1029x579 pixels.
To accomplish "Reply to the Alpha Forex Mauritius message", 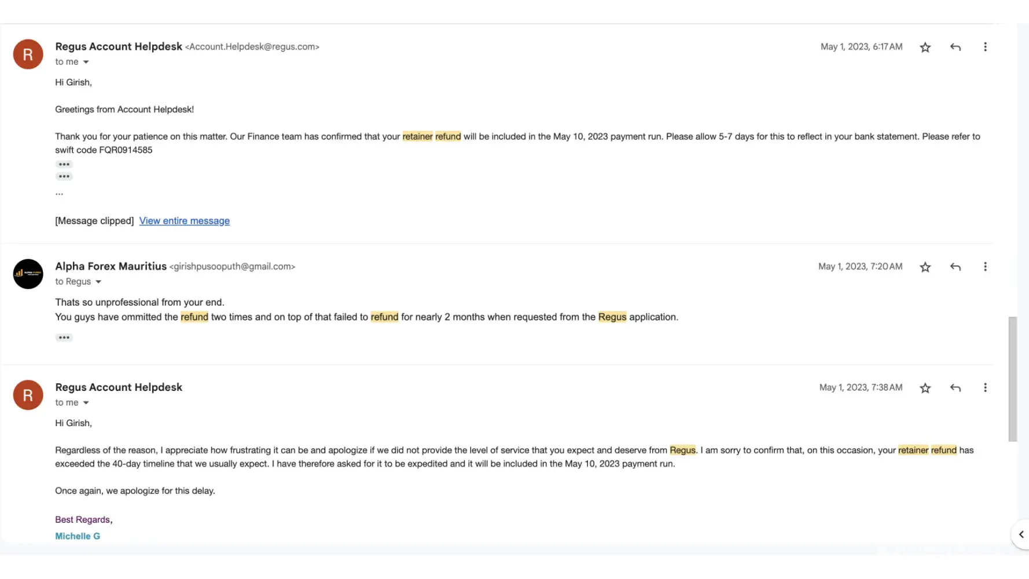I will [955, 267].
